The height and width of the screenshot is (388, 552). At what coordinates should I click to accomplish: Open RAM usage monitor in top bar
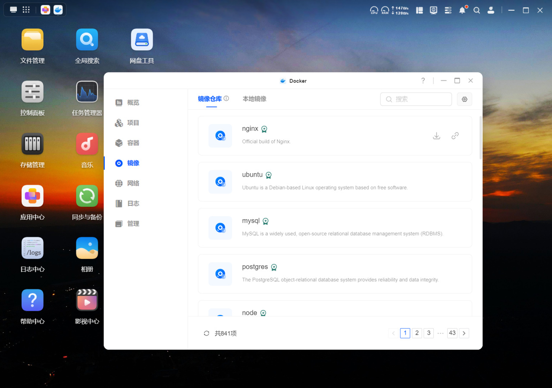(x=385, y=10)
